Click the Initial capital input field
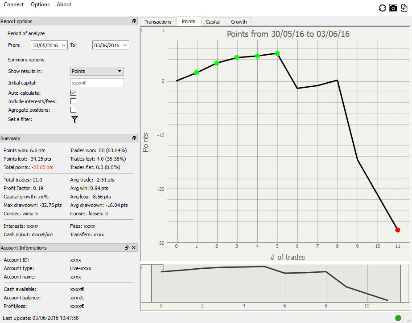 click(97, 83)
